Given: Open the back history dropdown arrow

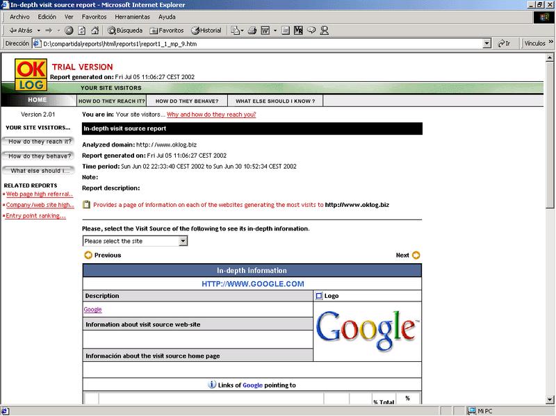Looking at the screenshot, I should point(39,31).
